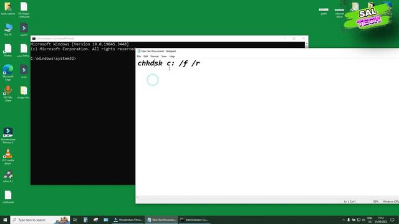This screenshot has width=399, height=224.
Task: Open the volume tray icon
Action: pos(363,220)
